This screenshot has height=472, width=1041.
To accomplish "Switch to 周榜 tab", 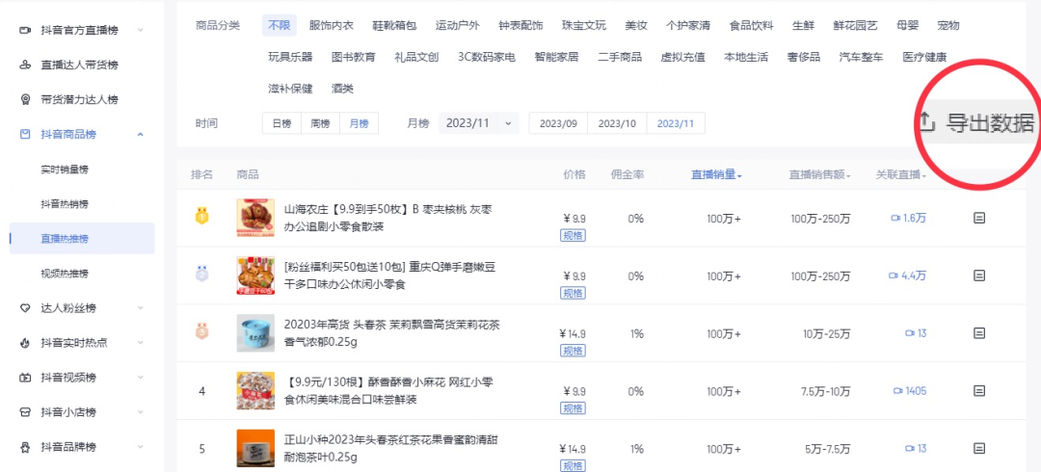I will (321, 123).
